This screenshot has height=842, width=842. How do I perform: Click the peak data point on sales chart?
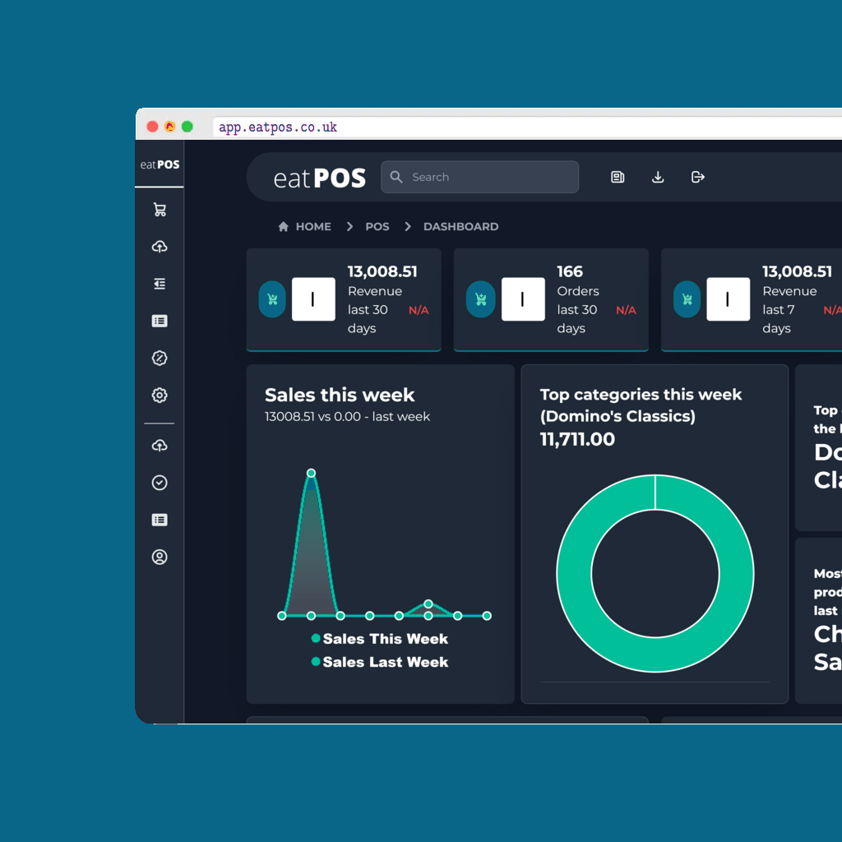(x=311, y=473)
